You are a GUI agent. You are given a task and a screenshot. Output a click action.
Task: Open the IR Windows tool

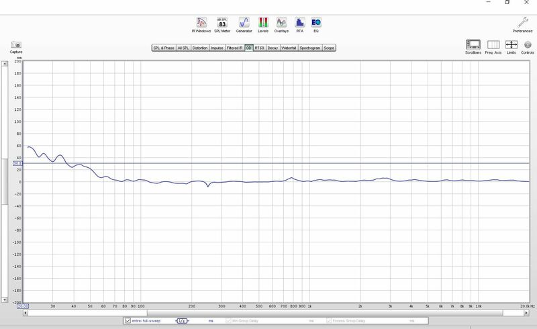201,25
